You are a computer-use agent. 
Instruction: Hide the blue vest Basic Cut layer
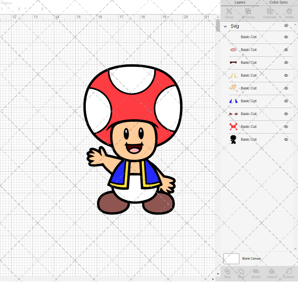(286, 101)
